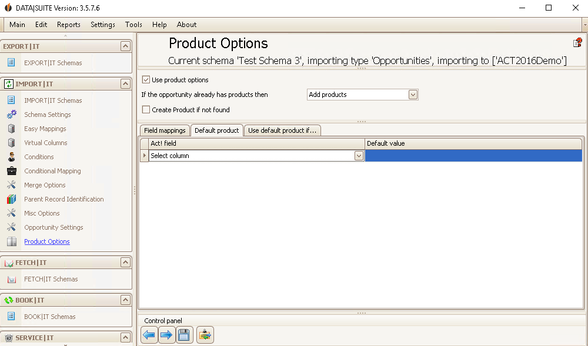Click the Default value cell in grid
Screen dimensions: 588x346
pos(473,156)
